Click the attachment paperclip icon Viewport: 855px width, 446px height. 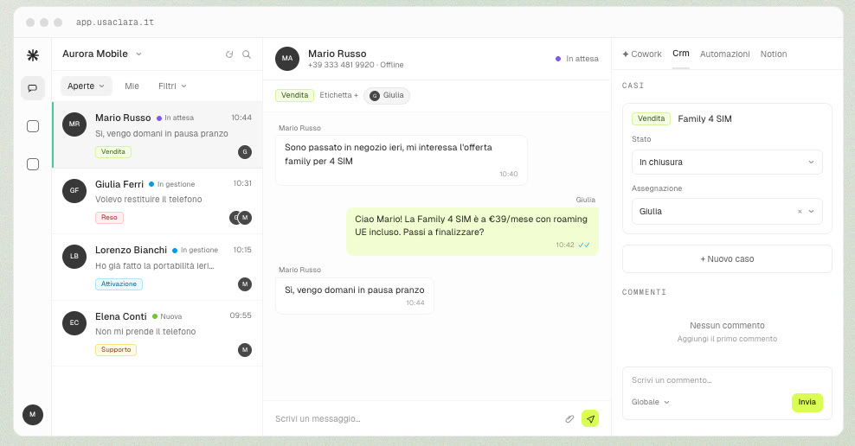tap(569, 418)
